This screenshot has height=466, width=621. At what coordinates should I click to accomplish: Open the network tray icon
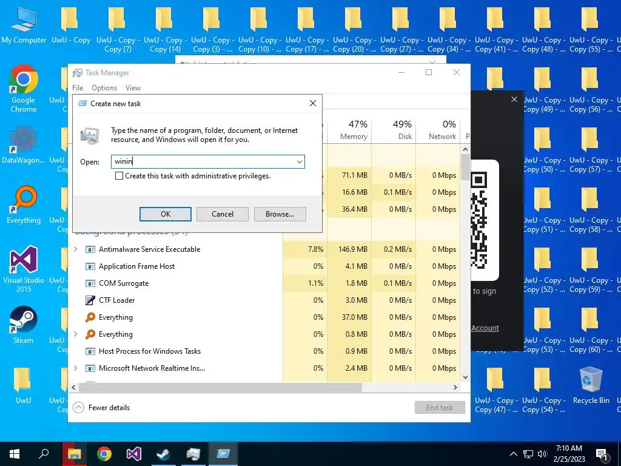pyautogui.click(x=528, y=454)
